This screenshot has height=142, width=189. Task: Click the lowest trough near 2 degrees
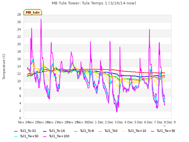[117, 112]
